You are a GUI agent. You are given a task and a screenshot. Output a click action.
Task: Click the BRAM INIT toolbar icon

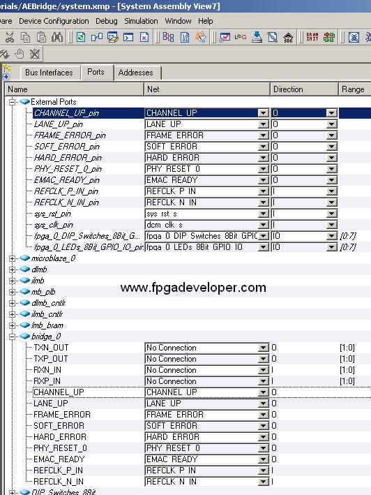tap(312, 37)
